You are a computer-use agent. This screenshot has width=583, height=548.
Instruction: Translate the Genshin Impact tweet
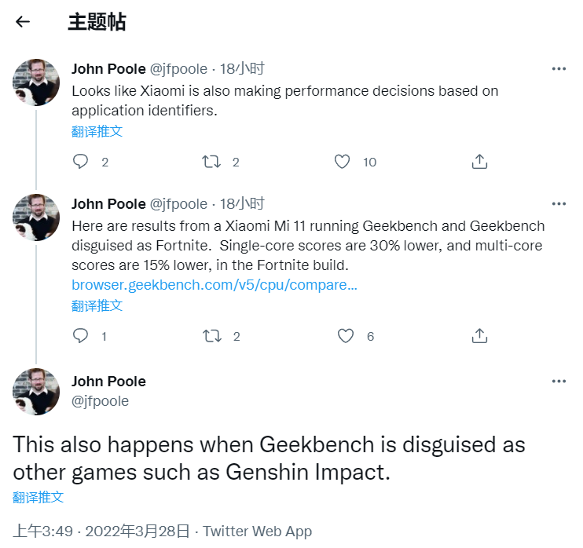pyautogui.click(x=38, y=497)
